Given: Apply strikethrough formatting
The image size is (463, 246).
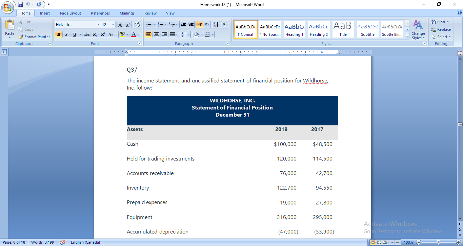Looking at the screenshot, I should (x=86, y=34).
